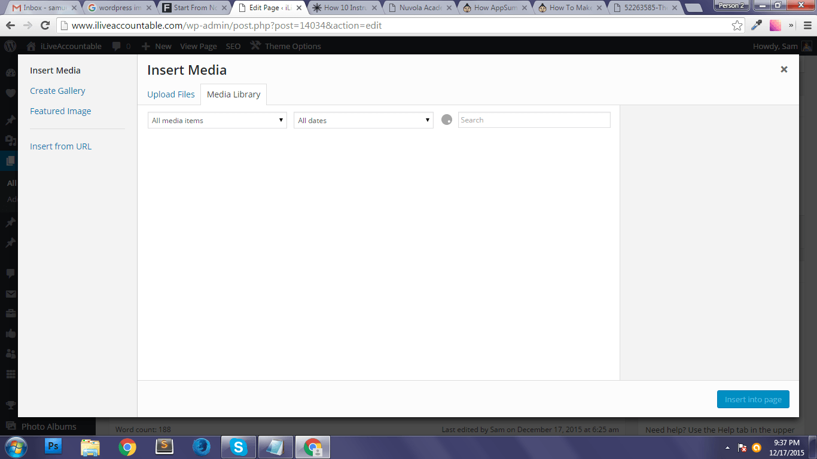This screenshot has width=817, height=459.
Task: Click the eyedropper extension icon
Action: 757,26
